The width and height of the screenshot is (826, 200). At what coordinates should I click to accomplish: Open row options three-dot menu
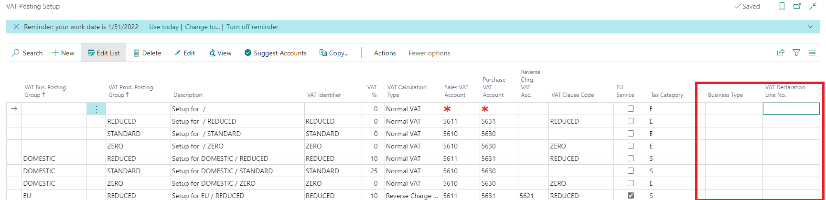(96, 109)
